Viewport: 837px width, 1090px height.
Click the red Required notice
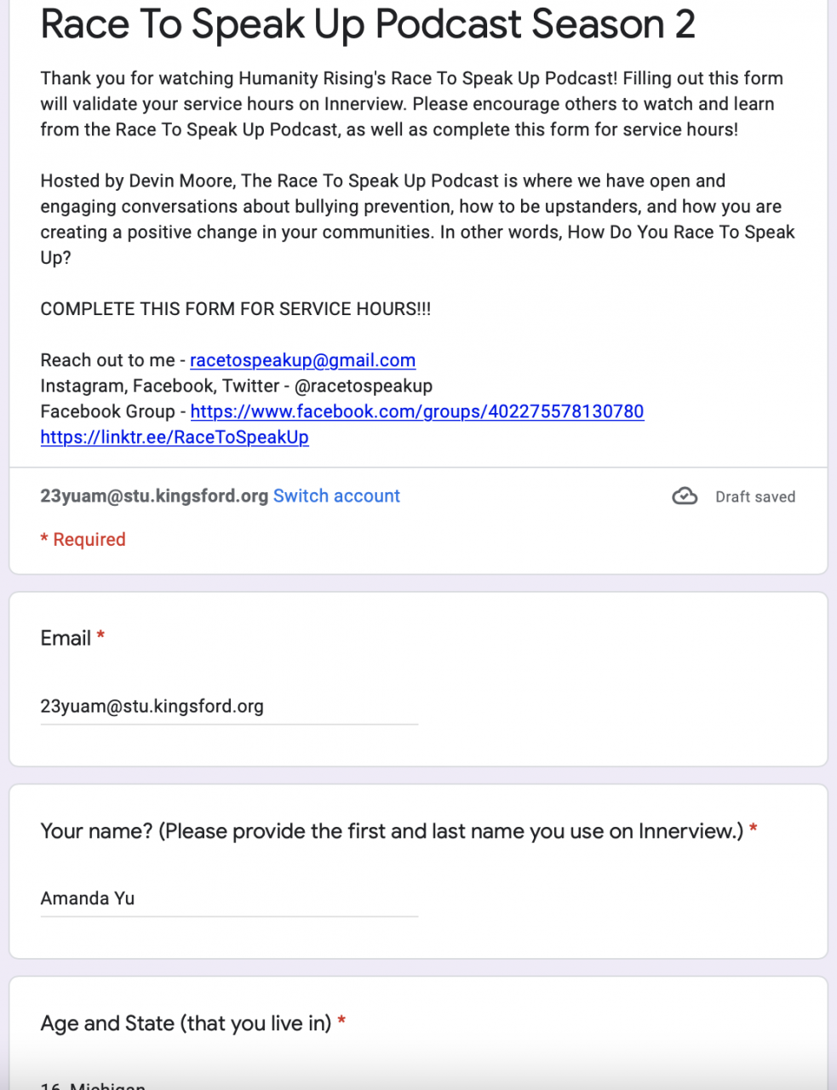[83, 539]
